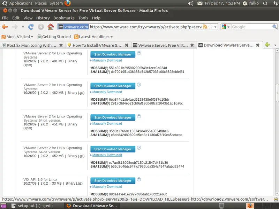Close the Download VMware Server tab
The image size is (279, 209).
258,45
